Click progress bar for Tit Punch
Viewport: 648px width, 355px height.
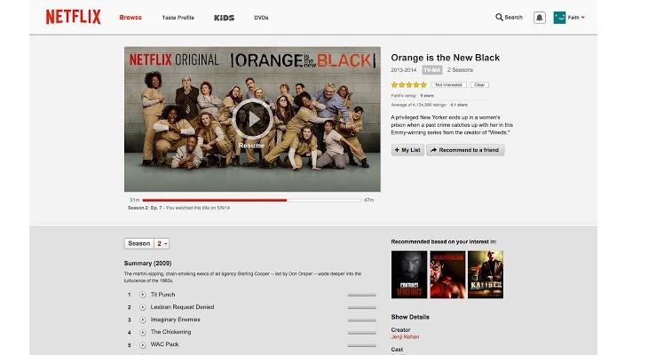pyautogui.click(x=362, y=295)
